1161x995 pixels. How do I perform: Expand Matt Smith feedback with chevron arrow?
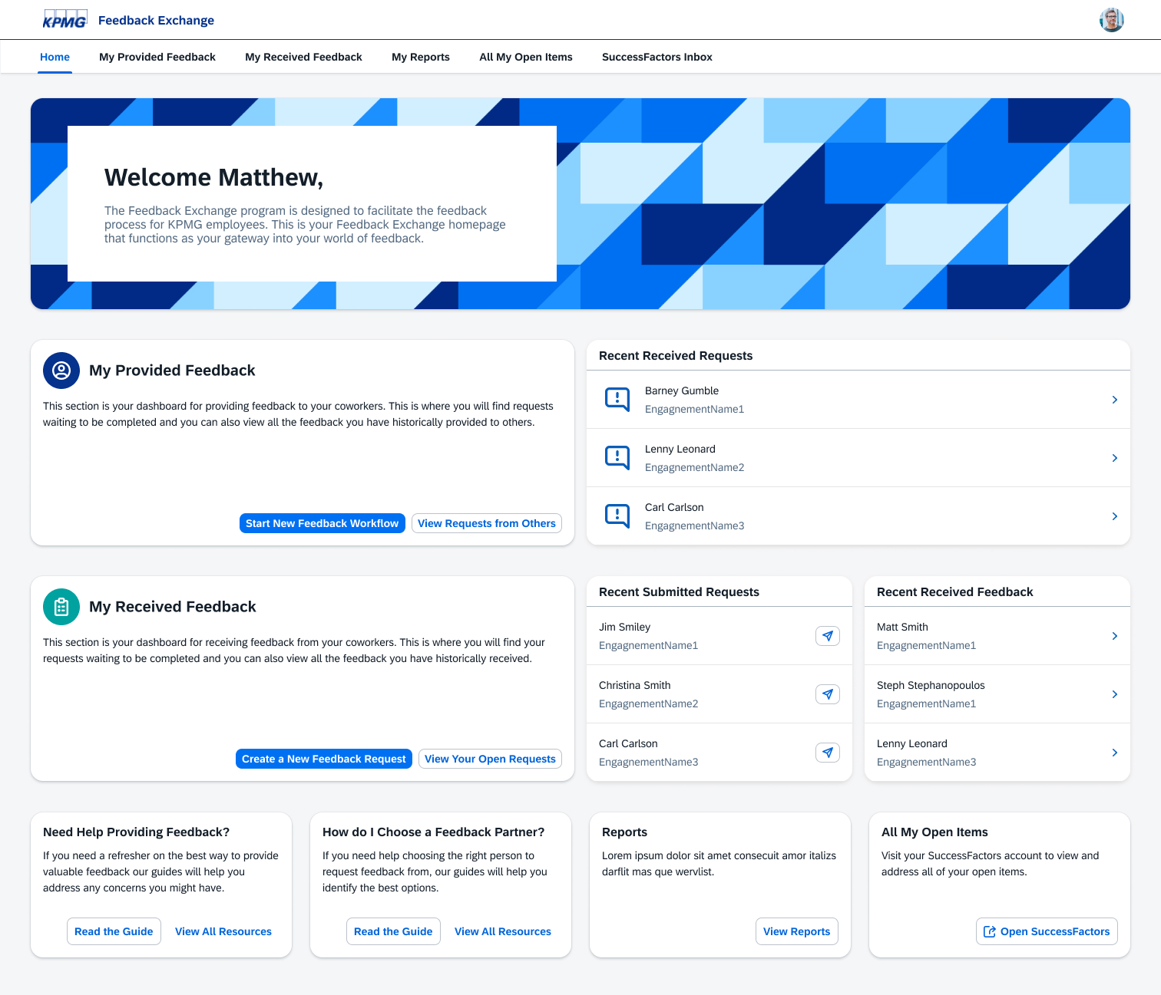point(1114,636)
